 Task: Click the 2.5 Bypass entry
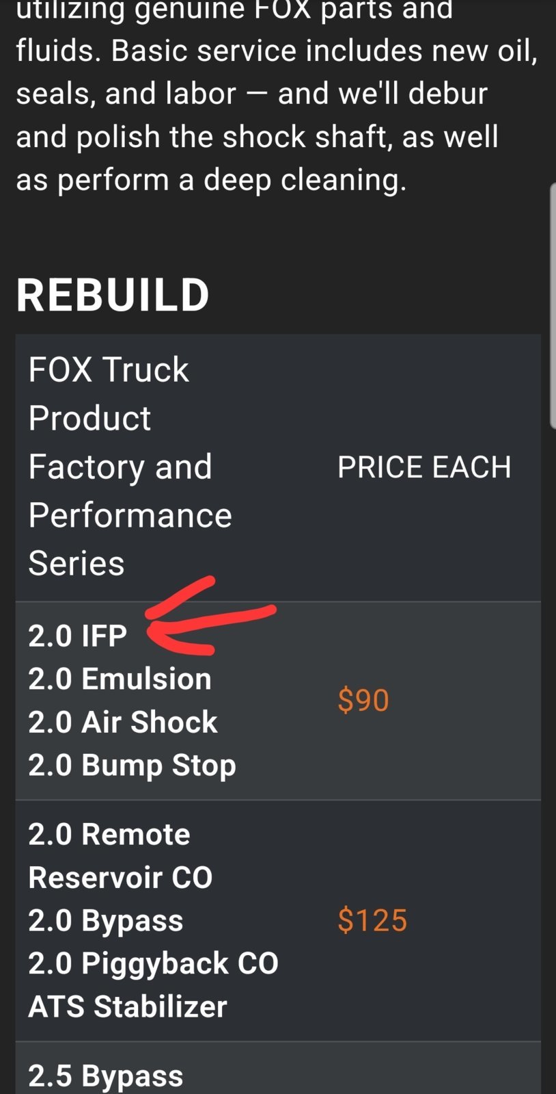106,1076
